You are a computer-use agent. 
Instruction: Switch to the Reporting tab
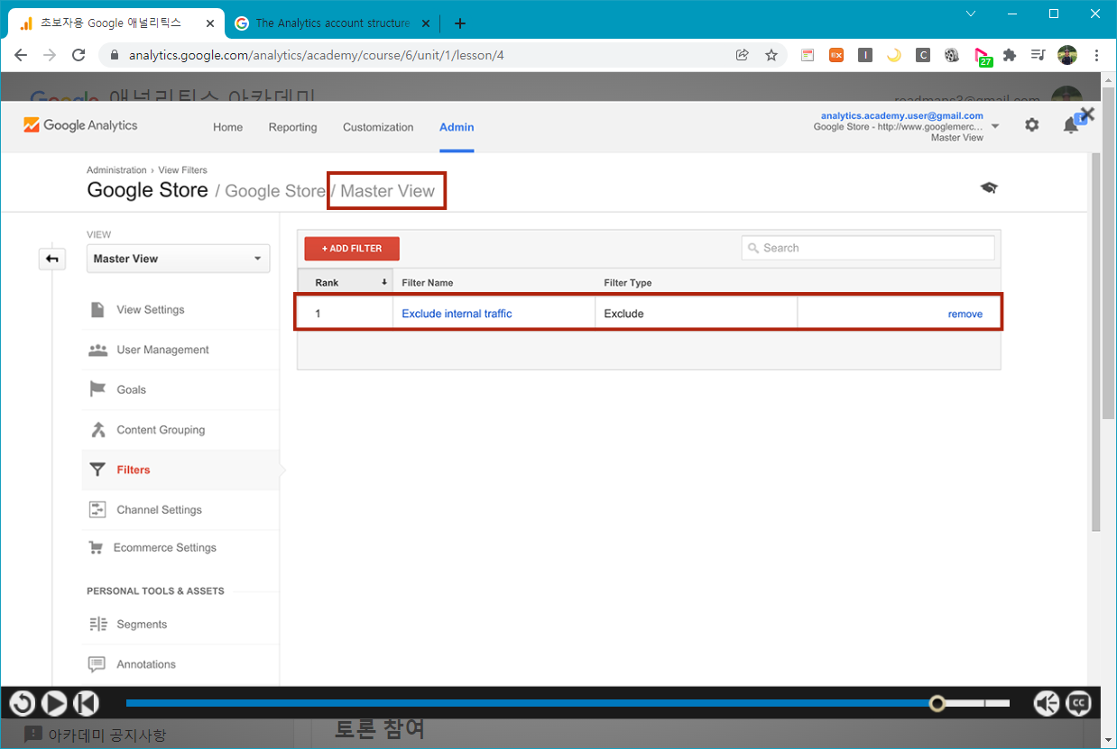click(292, 127)
